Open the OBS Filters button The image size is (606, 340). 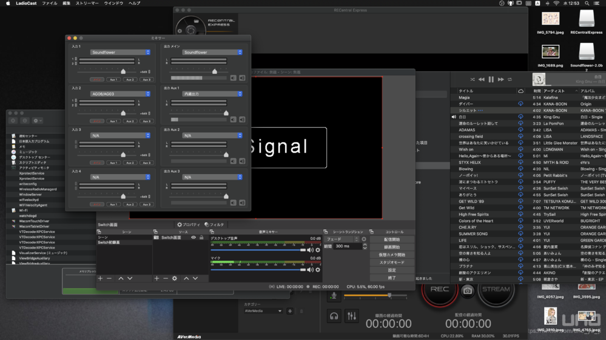tap(214, 224)
